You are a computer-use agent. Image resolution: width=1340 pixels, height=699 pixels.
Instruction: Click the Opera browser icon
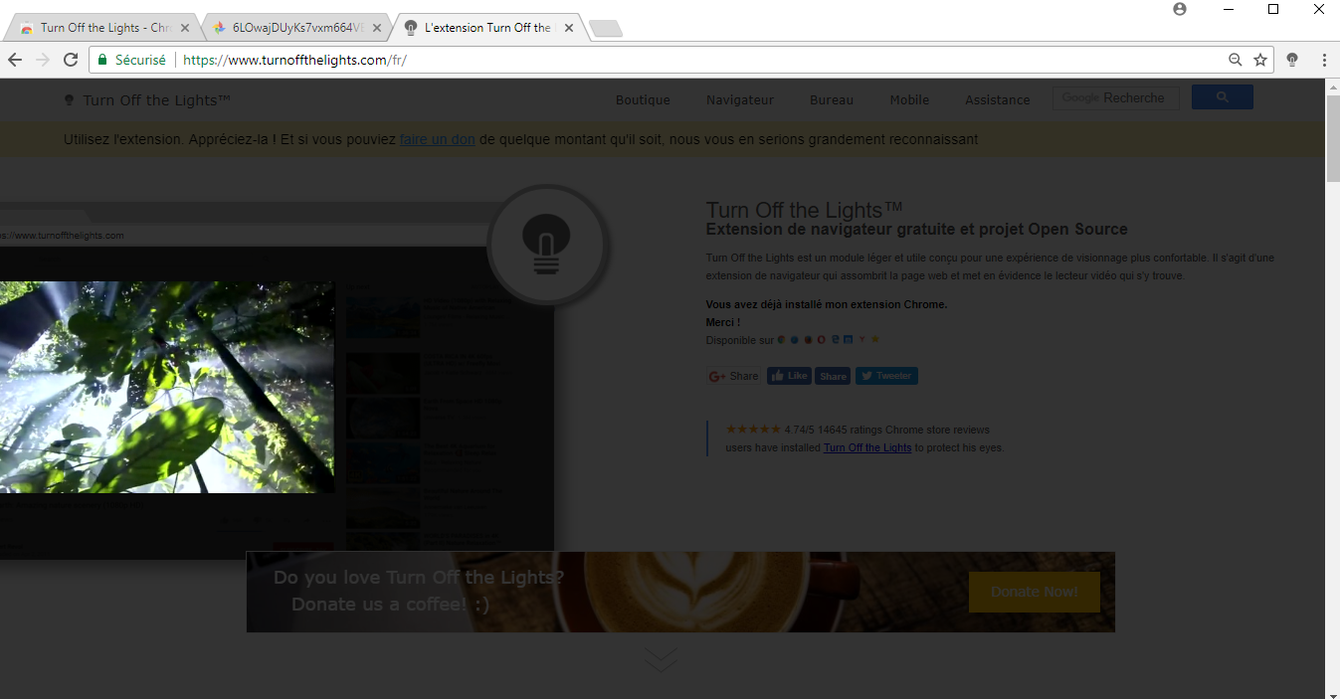point(821,340)
